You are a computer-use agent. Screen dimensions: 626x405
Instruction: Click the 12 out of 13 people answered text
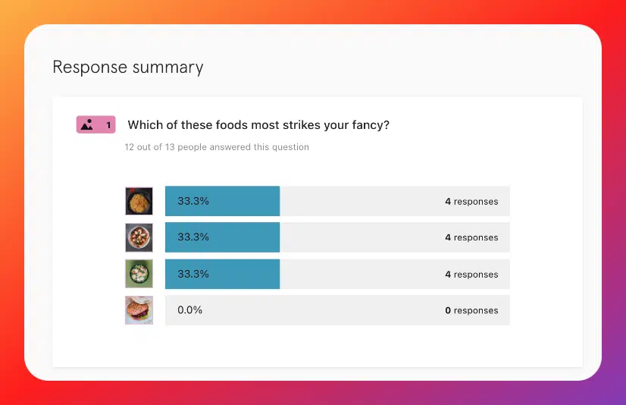217,147
